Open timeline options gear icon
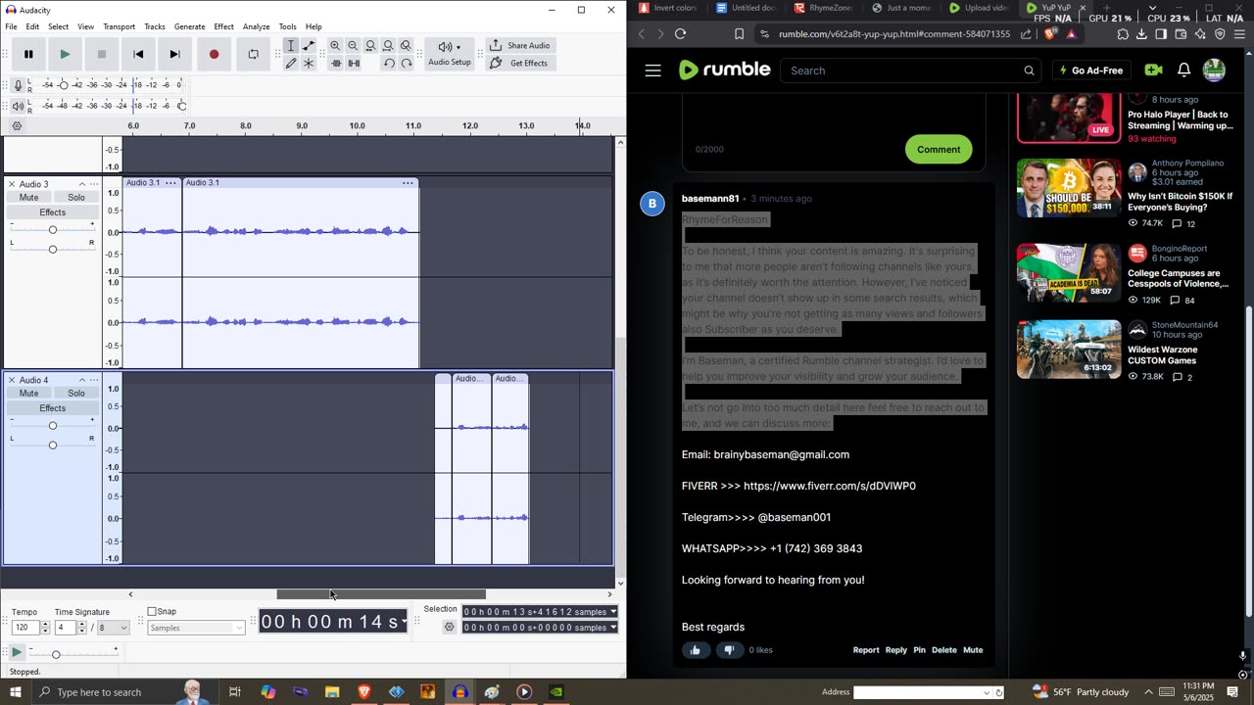The width and height of the screenshot is (1254, 705). (x=17, y=126)
